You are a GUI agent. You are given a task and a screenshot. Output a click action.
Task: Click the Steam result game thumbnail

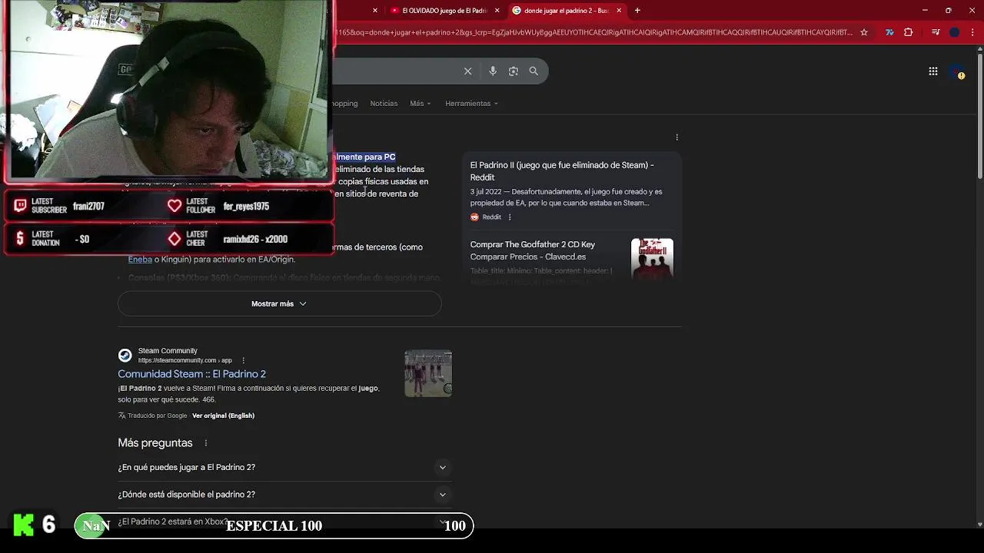428,373
